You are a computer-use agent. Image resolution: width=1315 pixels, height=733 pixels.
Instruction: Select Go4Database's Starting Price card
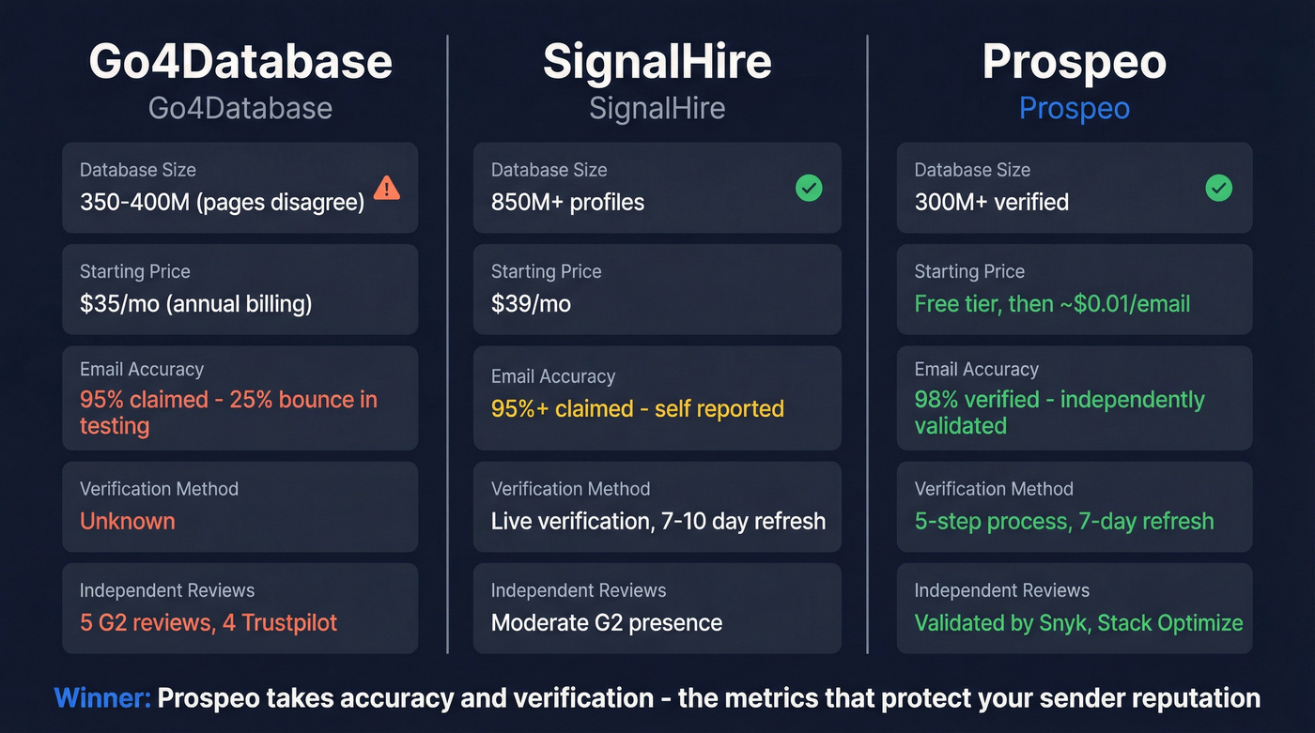240,289
